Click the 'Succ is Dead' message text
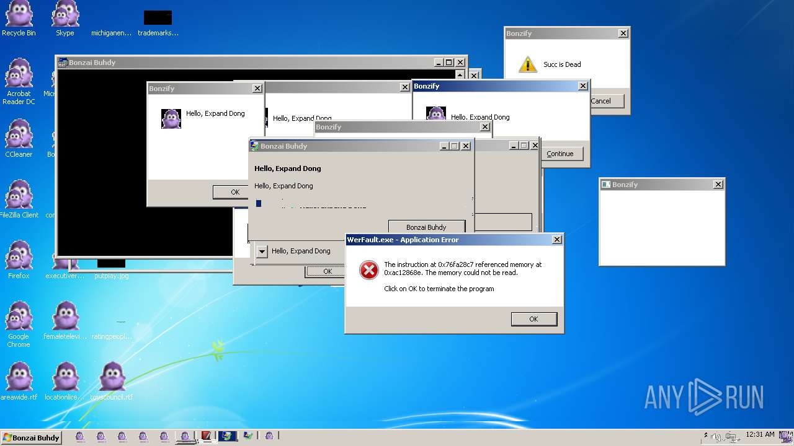Viewport: 794px width, 446px height. click(x=562, y=64)
